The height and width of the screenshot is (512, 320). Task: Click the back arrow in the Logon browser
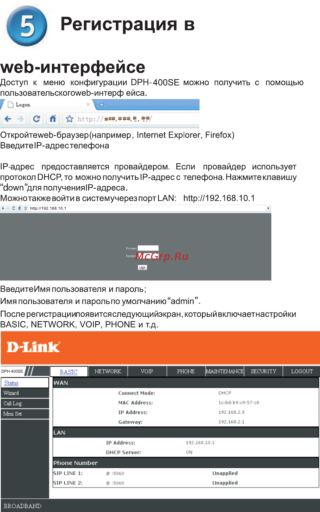point(8,119)
